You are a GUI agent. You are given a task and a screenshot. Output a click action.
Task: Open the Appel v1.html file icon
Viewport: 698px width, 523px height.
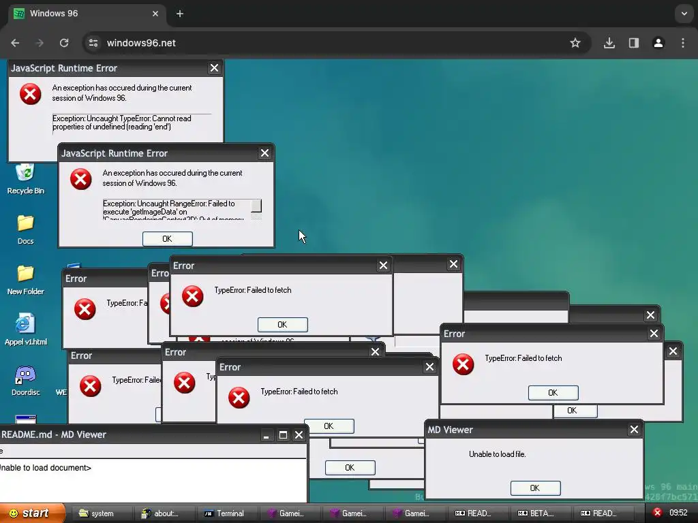point(25,330)
